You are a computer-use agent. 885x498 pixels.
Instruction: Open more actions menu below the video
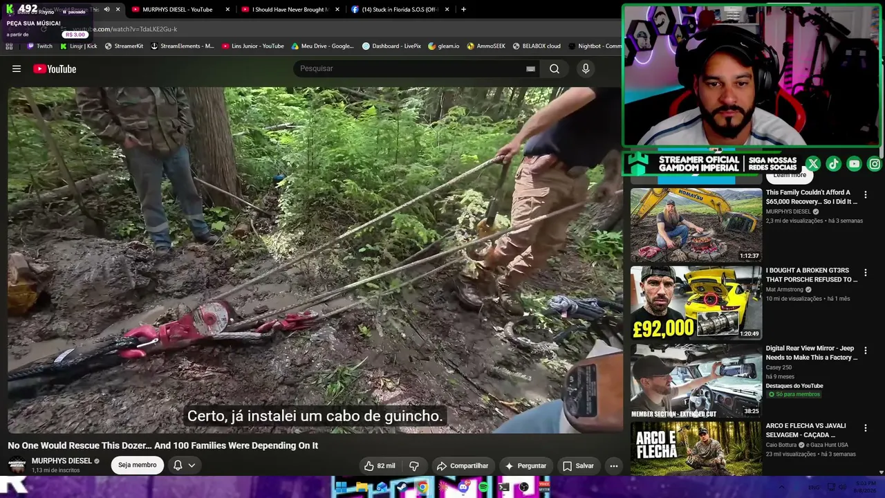pos(613,465)
